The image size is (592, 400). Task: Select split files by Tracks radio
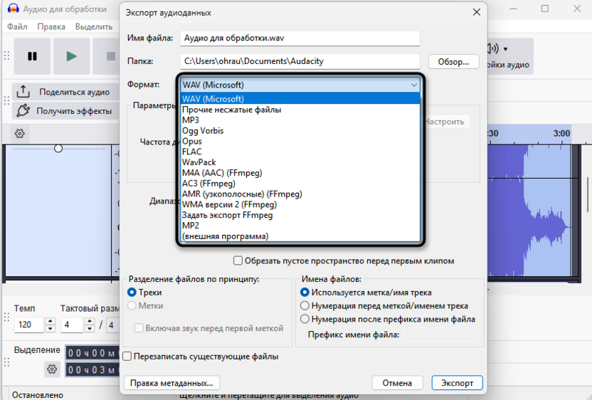[x=132, y=293]
